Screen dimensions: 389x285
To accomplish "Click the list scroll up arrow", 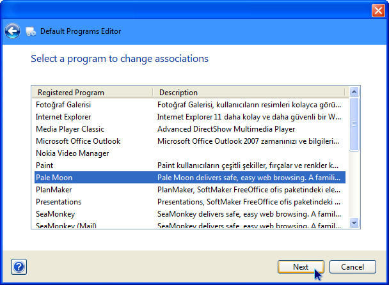I will [354, 92].
